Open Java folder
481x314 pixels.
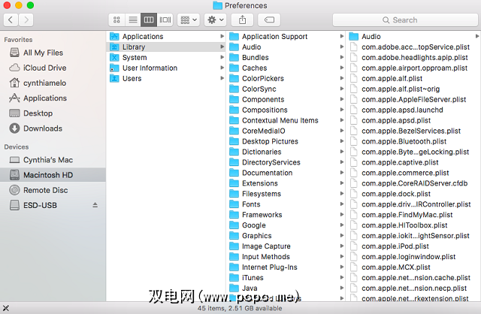coord(286,288)
